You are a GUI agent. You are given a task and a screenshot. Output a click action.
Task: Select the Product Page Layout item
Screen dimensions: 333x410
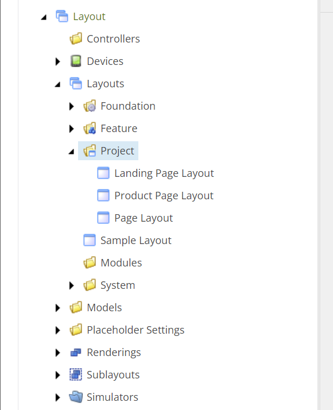coord(164,196)
